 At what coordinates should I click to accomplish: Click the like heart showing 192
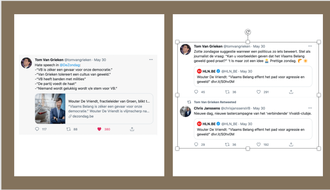pyautogui.click(x=258, y=145)
